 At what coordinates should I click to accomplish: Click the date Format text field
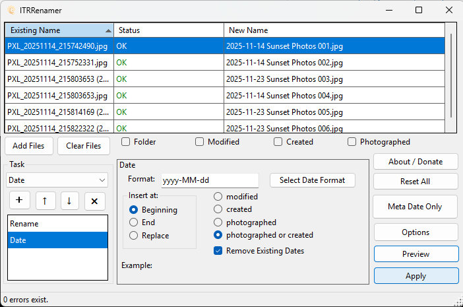coord(209,180)
